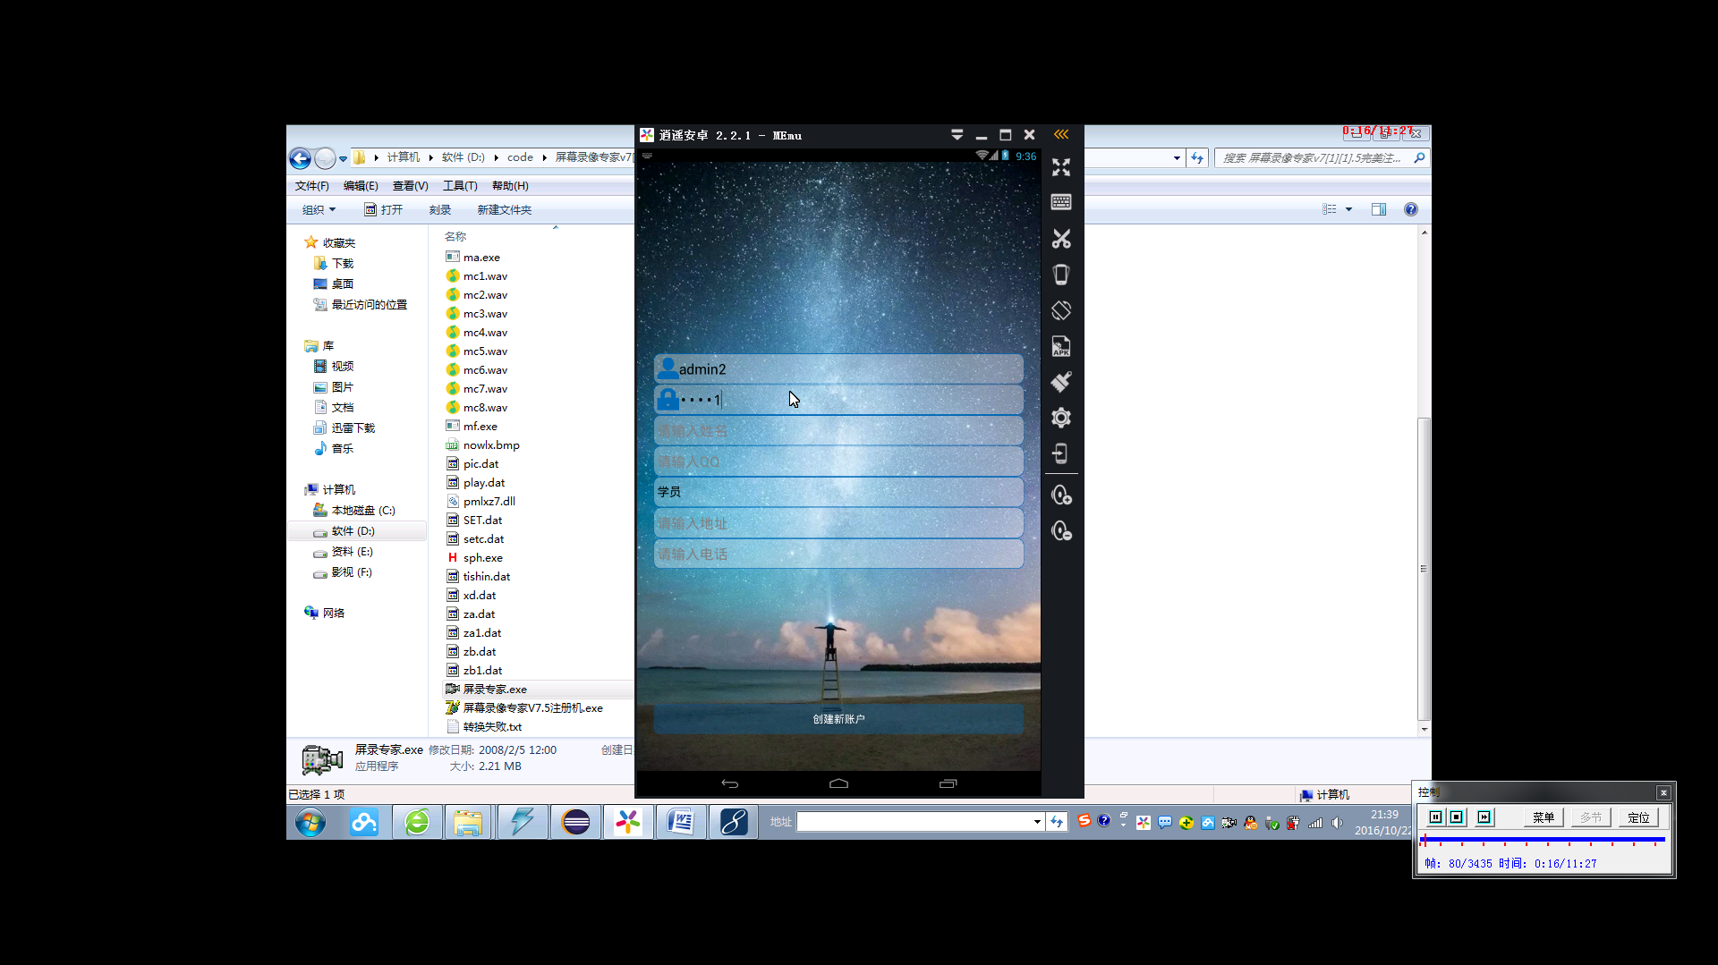This screenshot has width=1718, height=965.
Task: Click the 创建新账户 button
Action: click(x=838, y=719)
